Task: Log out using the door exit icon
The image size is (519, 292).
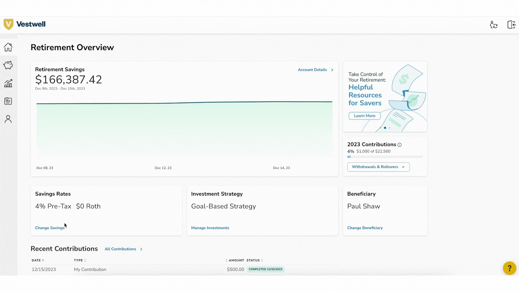Action: [x=512, y=24]
